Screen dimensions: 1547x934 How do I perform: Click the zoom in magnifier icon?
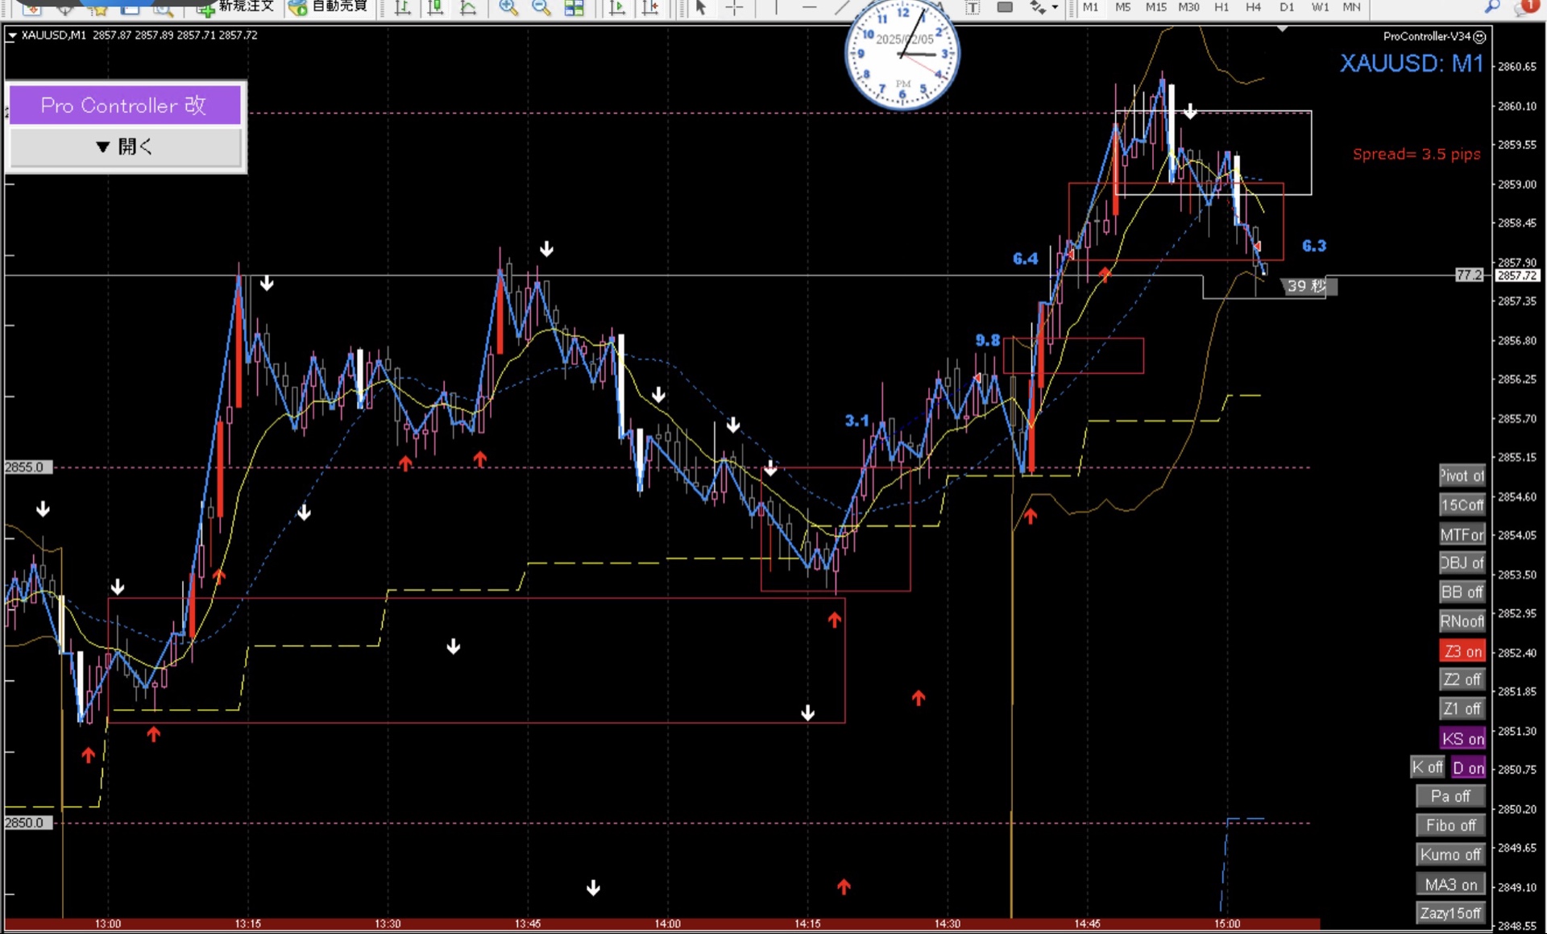(508, 7)
